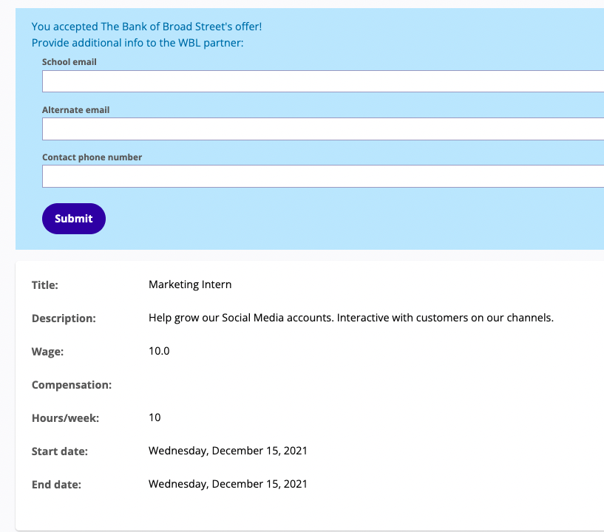
Task: Click the School email input field
Action: point(323,81)
